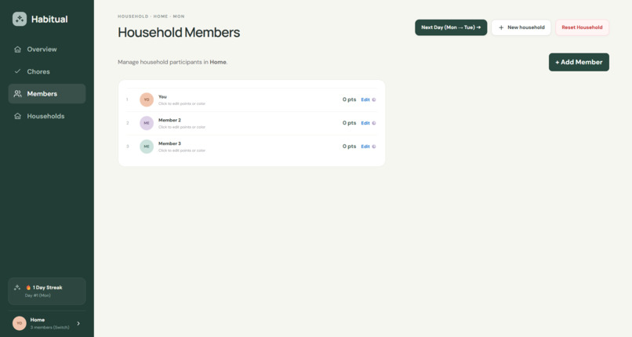Click the "Member 3" name text
Viewport: 632px width, 337px height.
coord(169,143)
